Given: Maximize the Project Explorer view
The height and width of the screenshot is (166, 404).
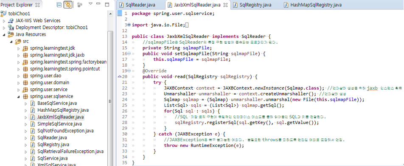Looking at the screenshot, I should pyautogui.click(x=107, y=4).
